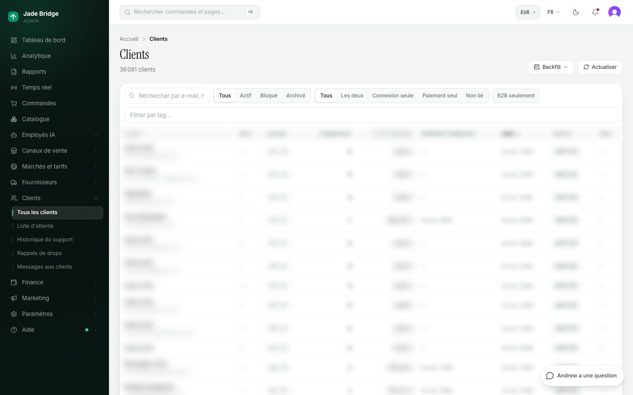This screenshot has height=395, width=633.
Task: Open Rapports via its document icon
Action: click(14, 72)
